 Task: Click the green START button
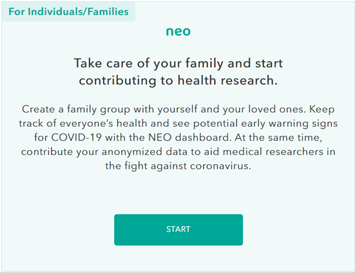(x=178, y=230)
